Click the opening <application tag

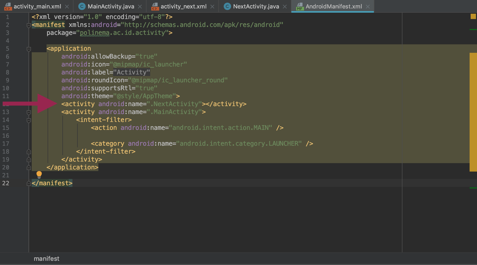[x=69, y=49]
